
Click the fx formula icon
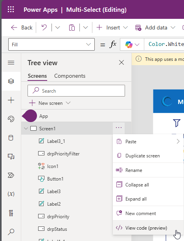click(x=113, y=44)
